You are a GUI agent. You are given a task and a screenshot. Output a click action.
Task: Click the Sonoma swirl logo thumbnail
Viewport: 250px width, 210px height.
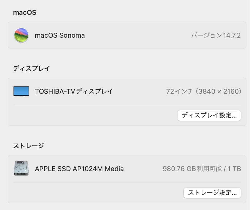(21, 35)
